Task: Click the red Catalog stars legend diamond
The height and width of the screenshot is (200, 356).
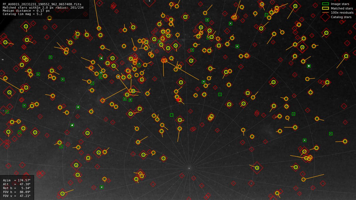Action: [x=325, y=17]
